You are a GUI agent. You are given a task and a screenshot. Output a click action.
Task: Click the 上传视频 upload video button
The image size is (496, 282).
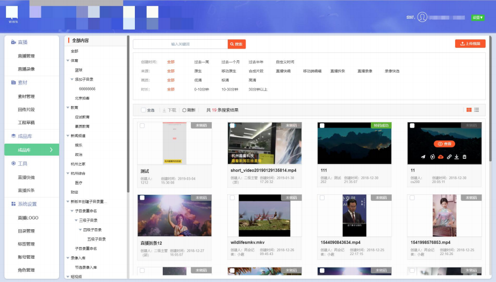[470, 44]
